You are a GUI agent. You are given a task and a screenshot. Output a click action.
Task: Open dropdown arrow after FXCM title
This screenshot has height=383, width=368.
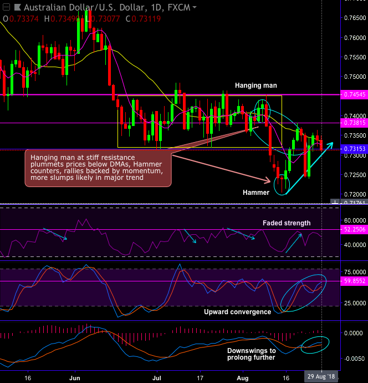point(195,7)
